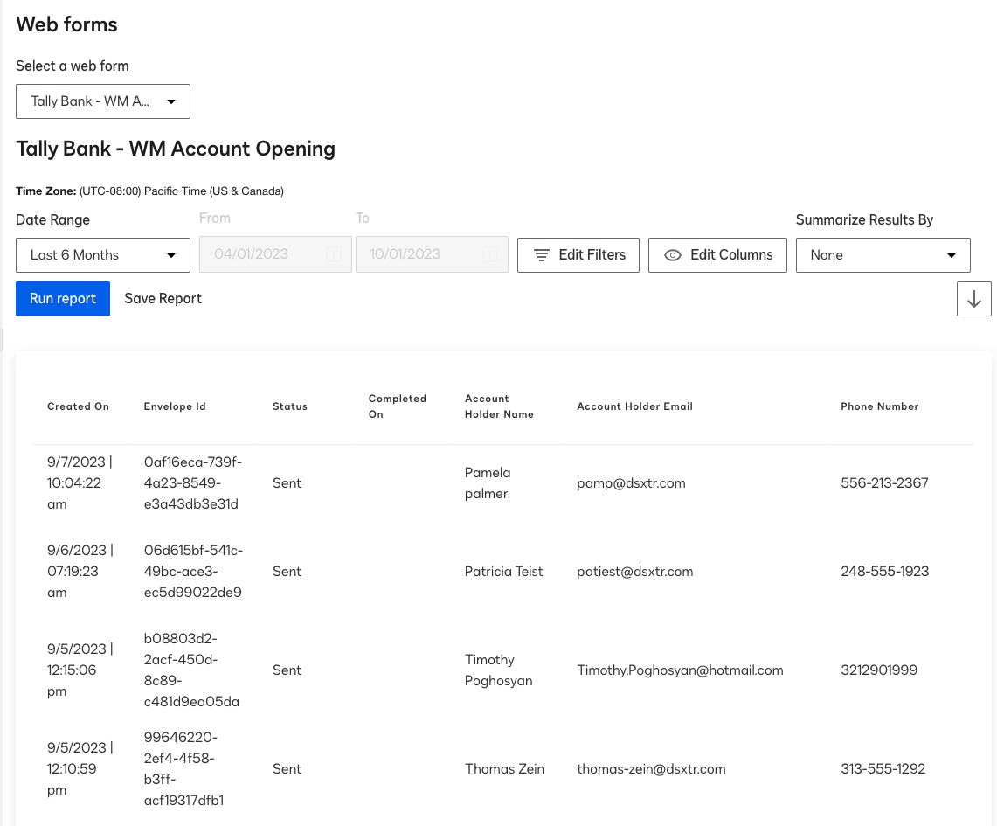This screenshot has height=826, width=997.
Task: Click the Edit Columns button
Action: click(717, 255)
